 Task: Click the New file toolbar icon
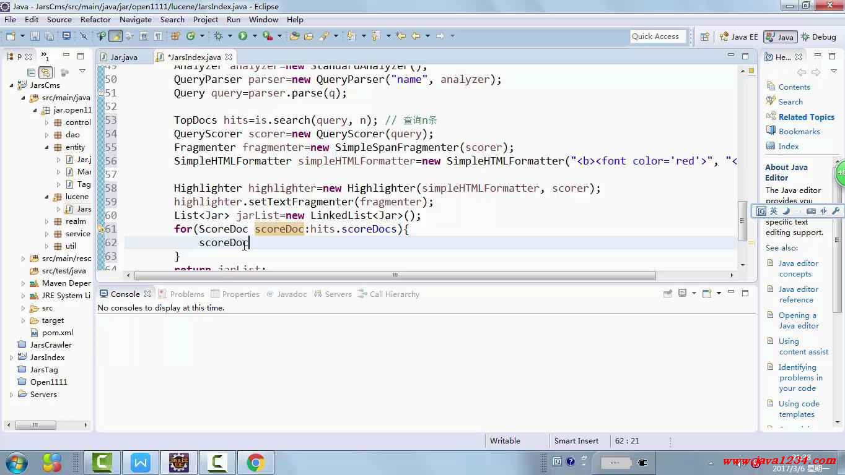pos(11,36)
